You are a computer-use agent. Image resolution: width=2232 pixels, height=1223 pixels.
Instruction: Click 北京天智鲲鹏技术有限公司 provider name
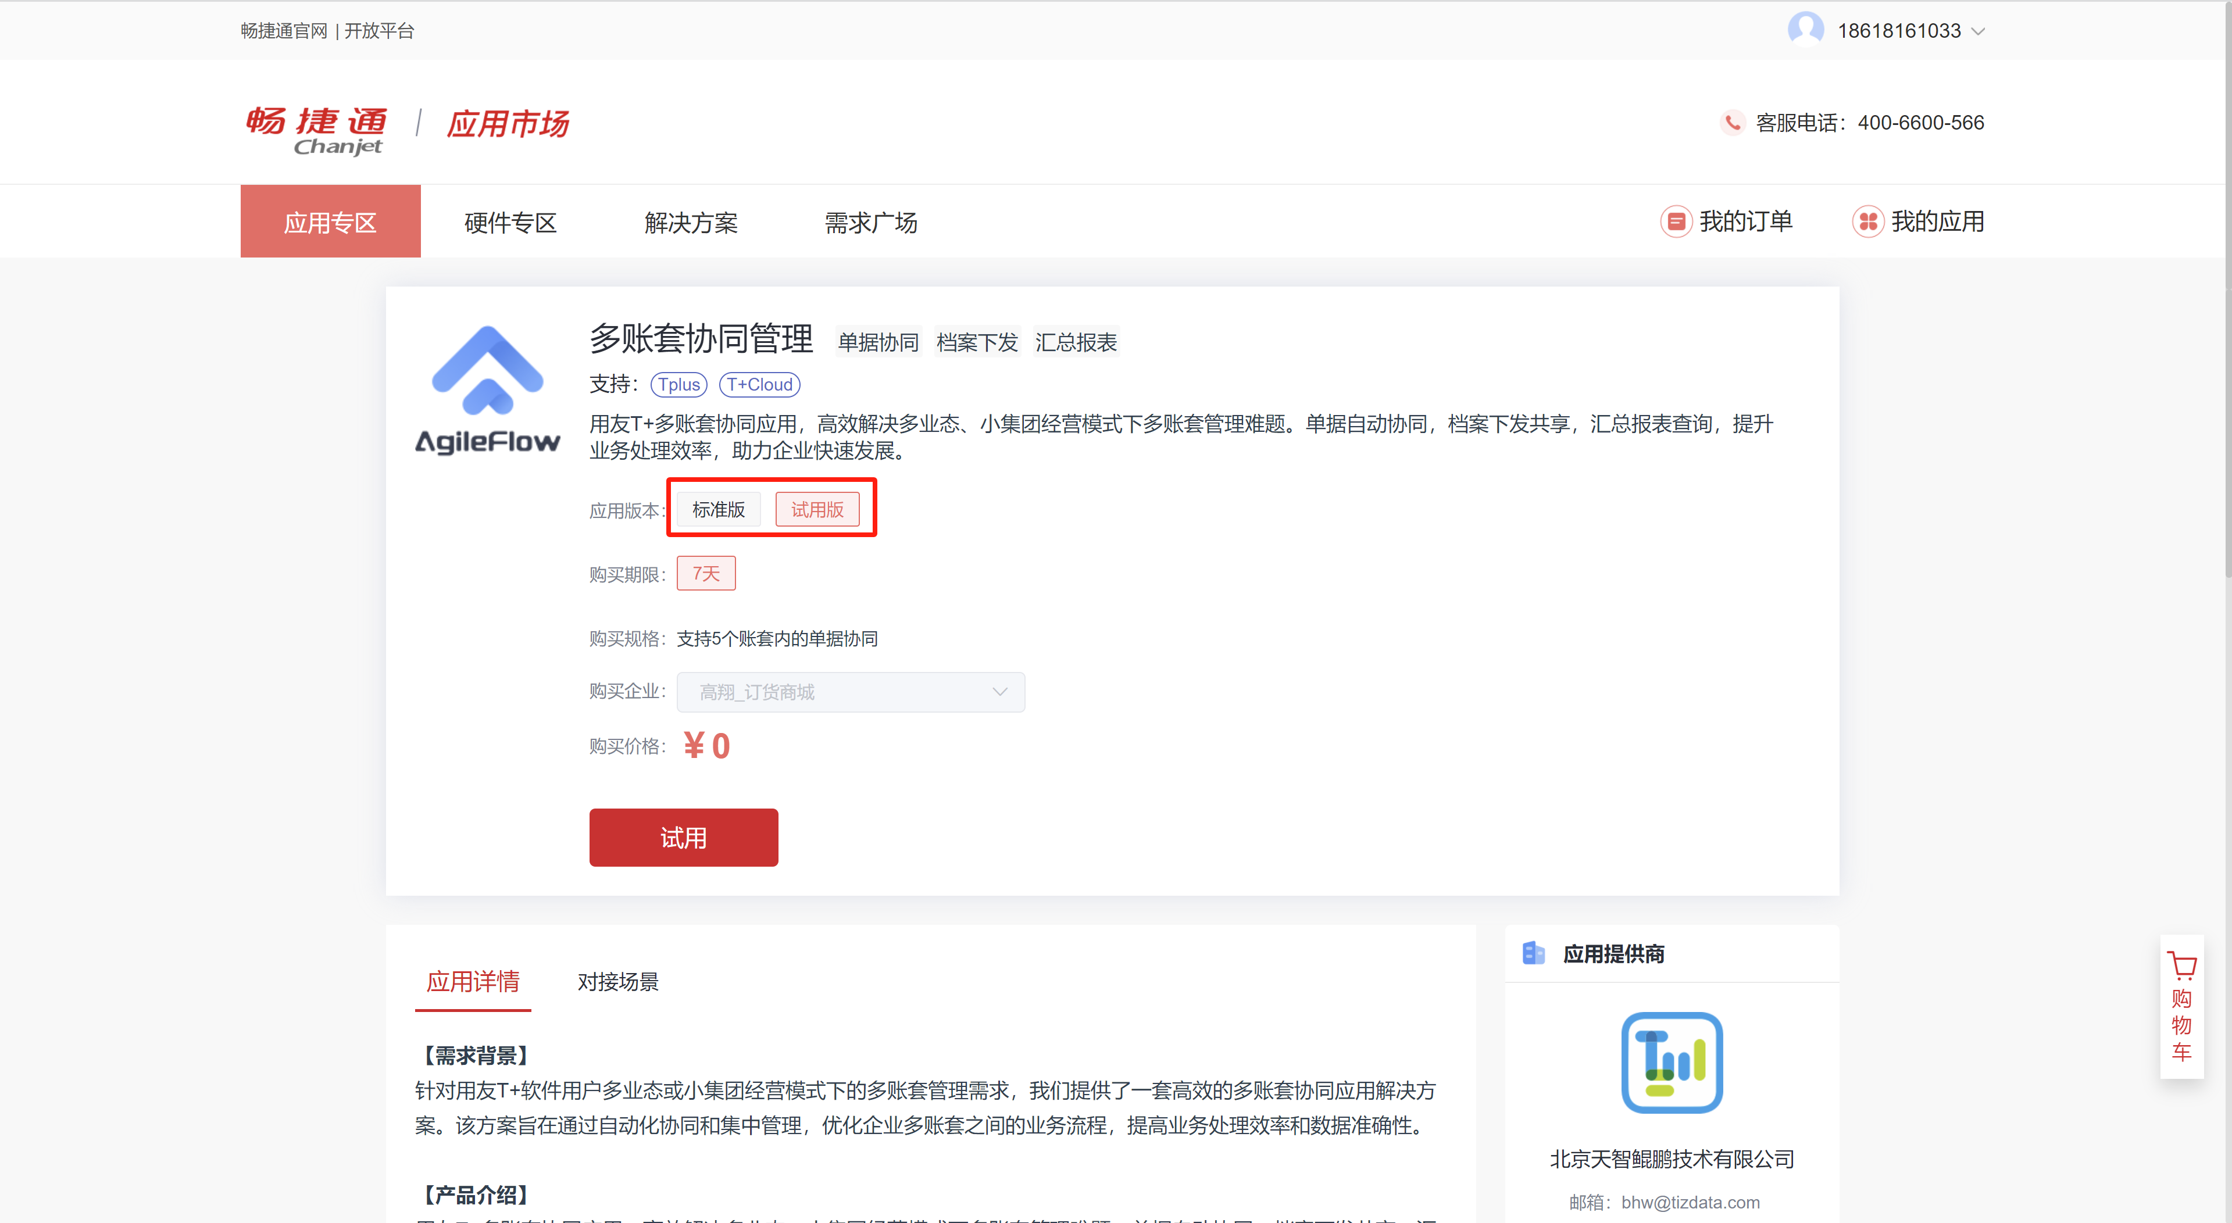[1672, 1159]
